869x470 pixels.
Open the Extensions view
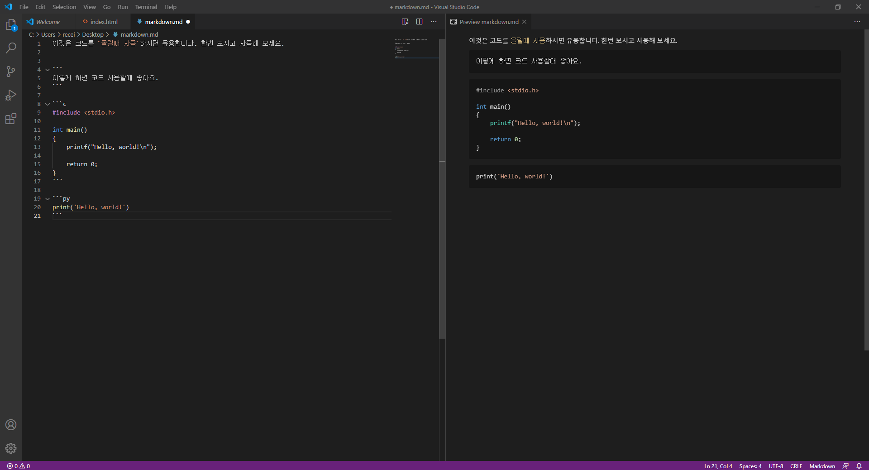click(11, 119)
